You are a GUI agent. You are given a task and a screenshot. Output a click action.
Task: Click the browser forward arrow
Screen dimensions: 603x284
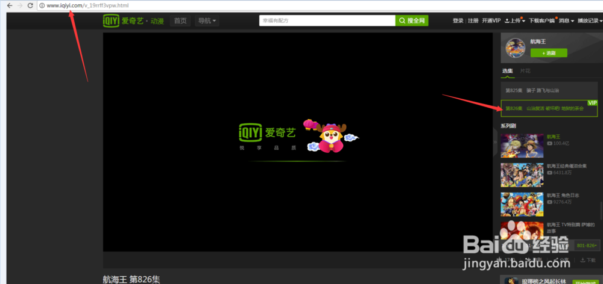[20, 6]
